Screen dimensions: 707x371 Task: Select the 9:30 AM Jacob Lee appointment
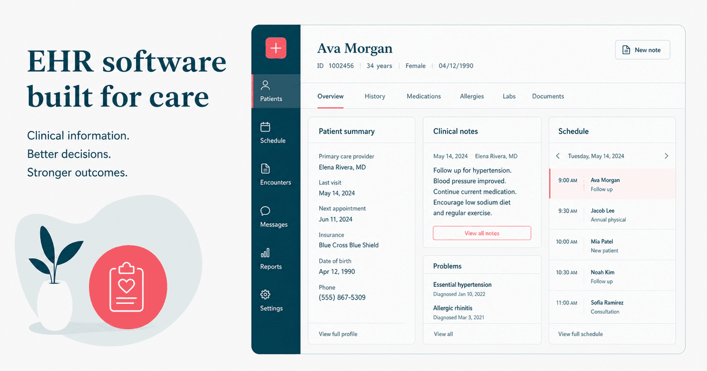click(612, 214)
